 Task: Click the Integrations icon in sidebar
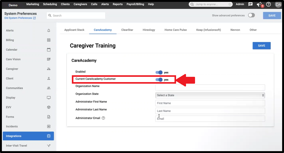coord(49,136)
